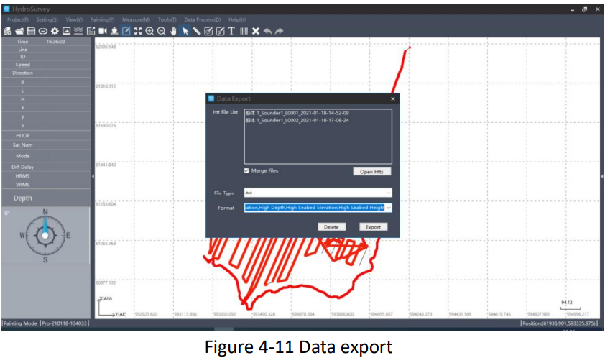Click the Delete button in Data Export
605x363 pixels.
[331, 227]
